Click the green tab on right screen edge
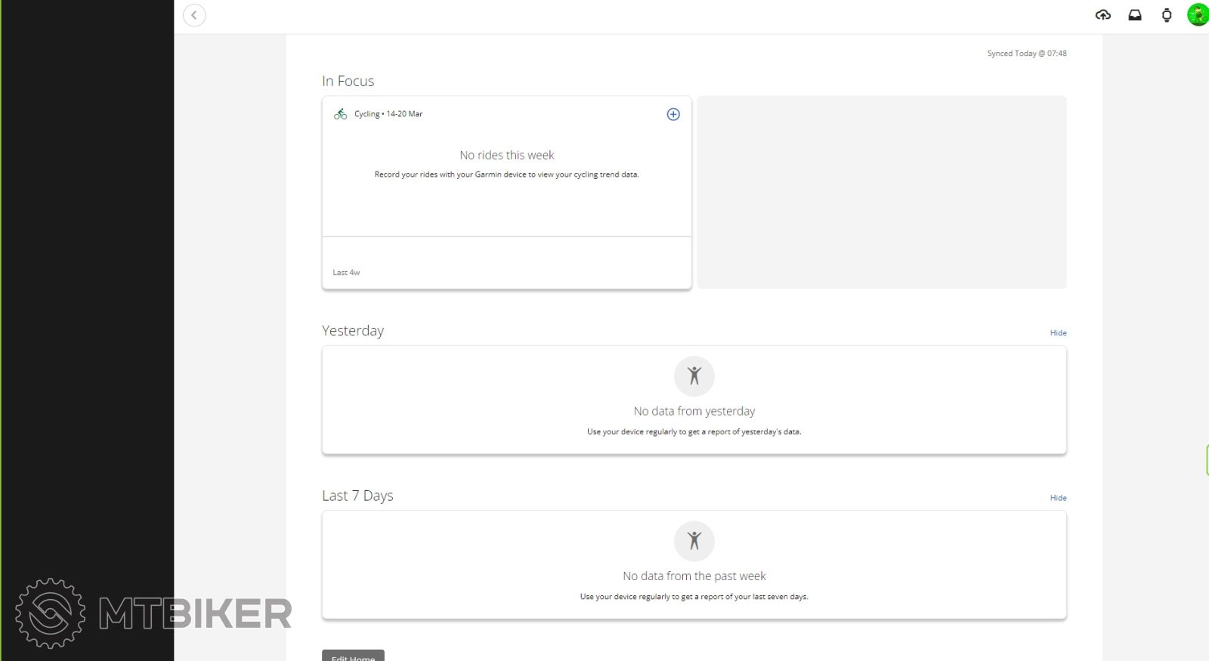This screenshot has height=661, width=1209. click(x=1207, y=460)
